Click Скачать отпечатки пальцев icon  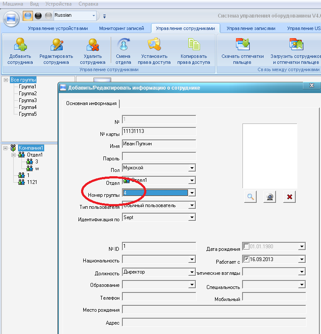(242, 44)
